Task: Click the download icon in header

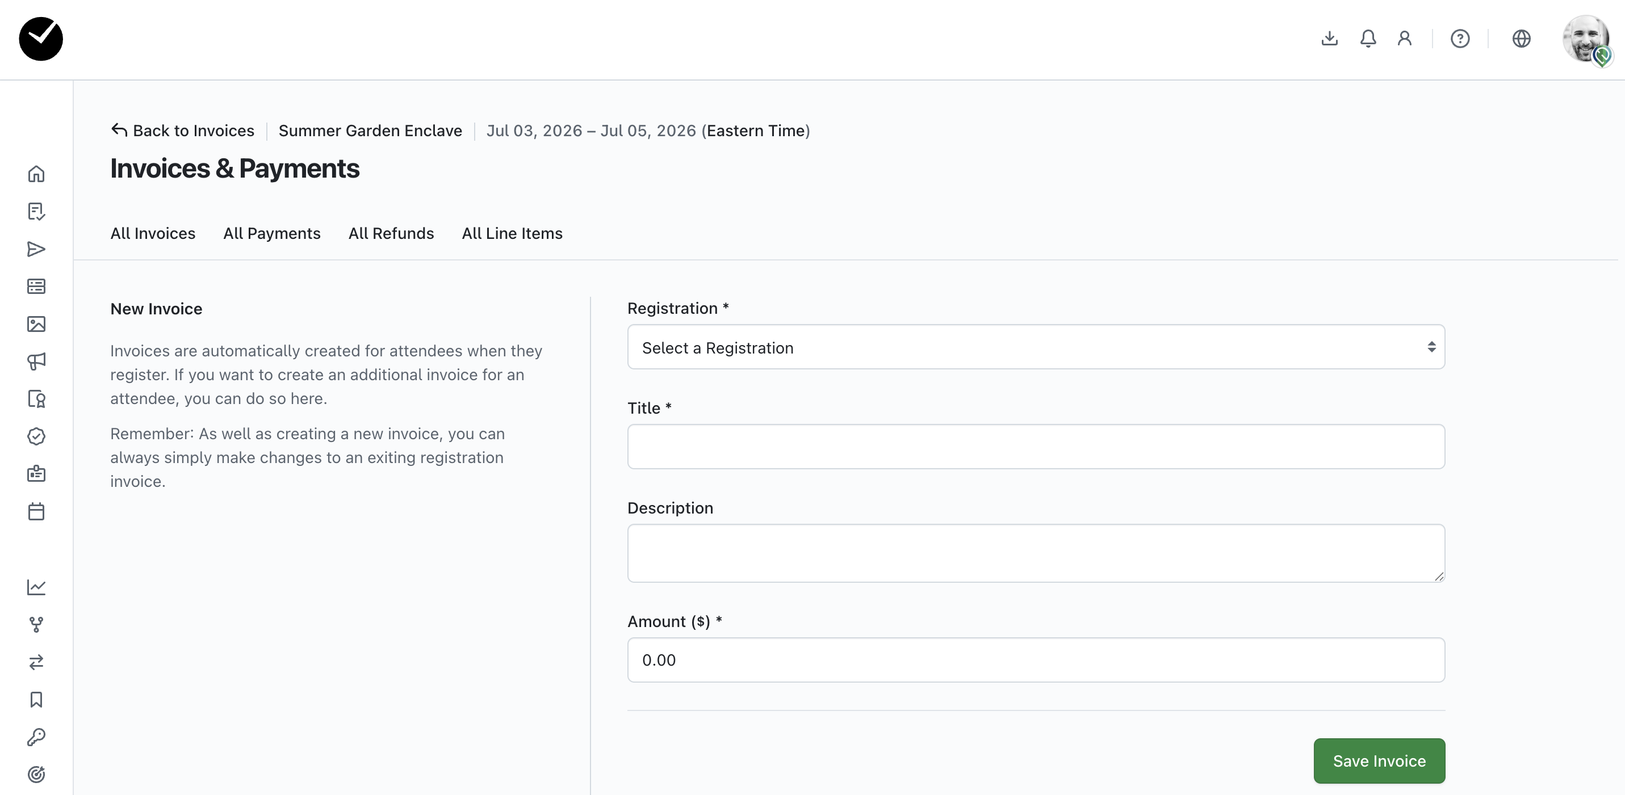Action: (x=1329, y=39)
